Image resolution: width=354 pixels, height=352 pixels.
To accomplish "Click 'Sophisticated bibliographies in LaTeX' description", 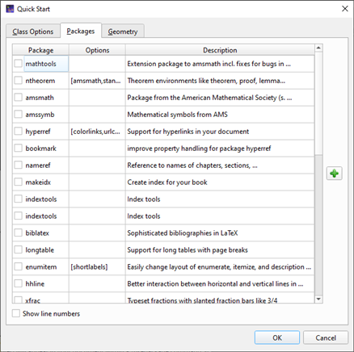I will [183, 233].
